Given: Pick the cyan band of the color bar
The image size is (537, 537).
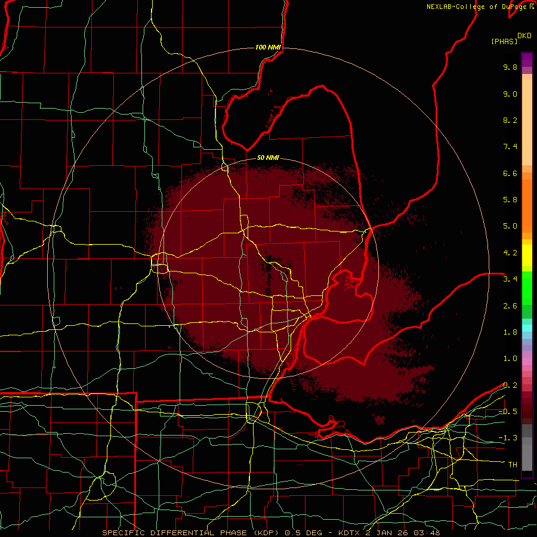Looking at the screenshot, I should click(x=527, y=328).
